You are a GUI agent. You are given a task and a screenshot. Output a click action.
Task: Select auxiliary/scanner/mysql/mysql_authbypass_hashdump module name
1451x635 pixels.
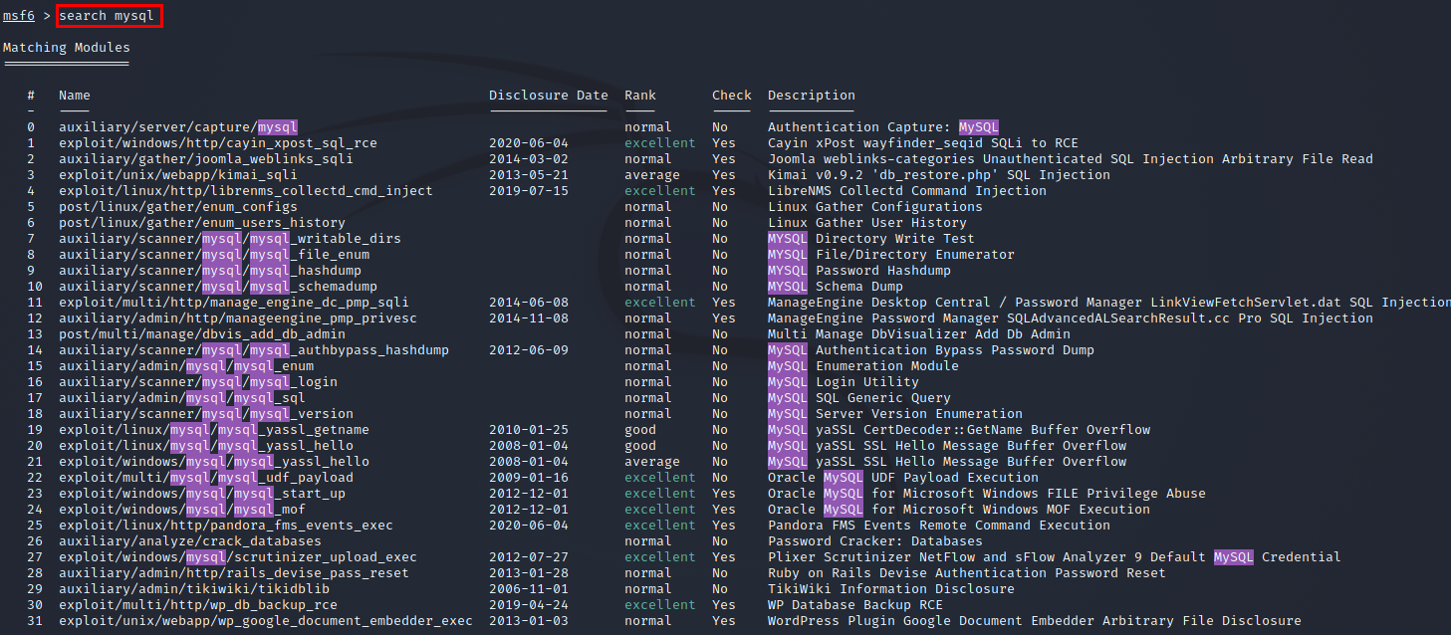[x=254, y=350]
